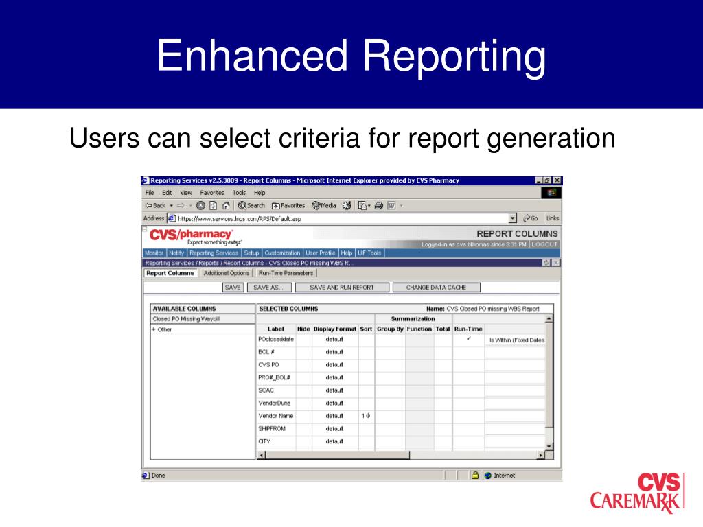
Task: Open the Favorites menu in the menu bar
Action: pyautogui.click(x=212, y=193)
